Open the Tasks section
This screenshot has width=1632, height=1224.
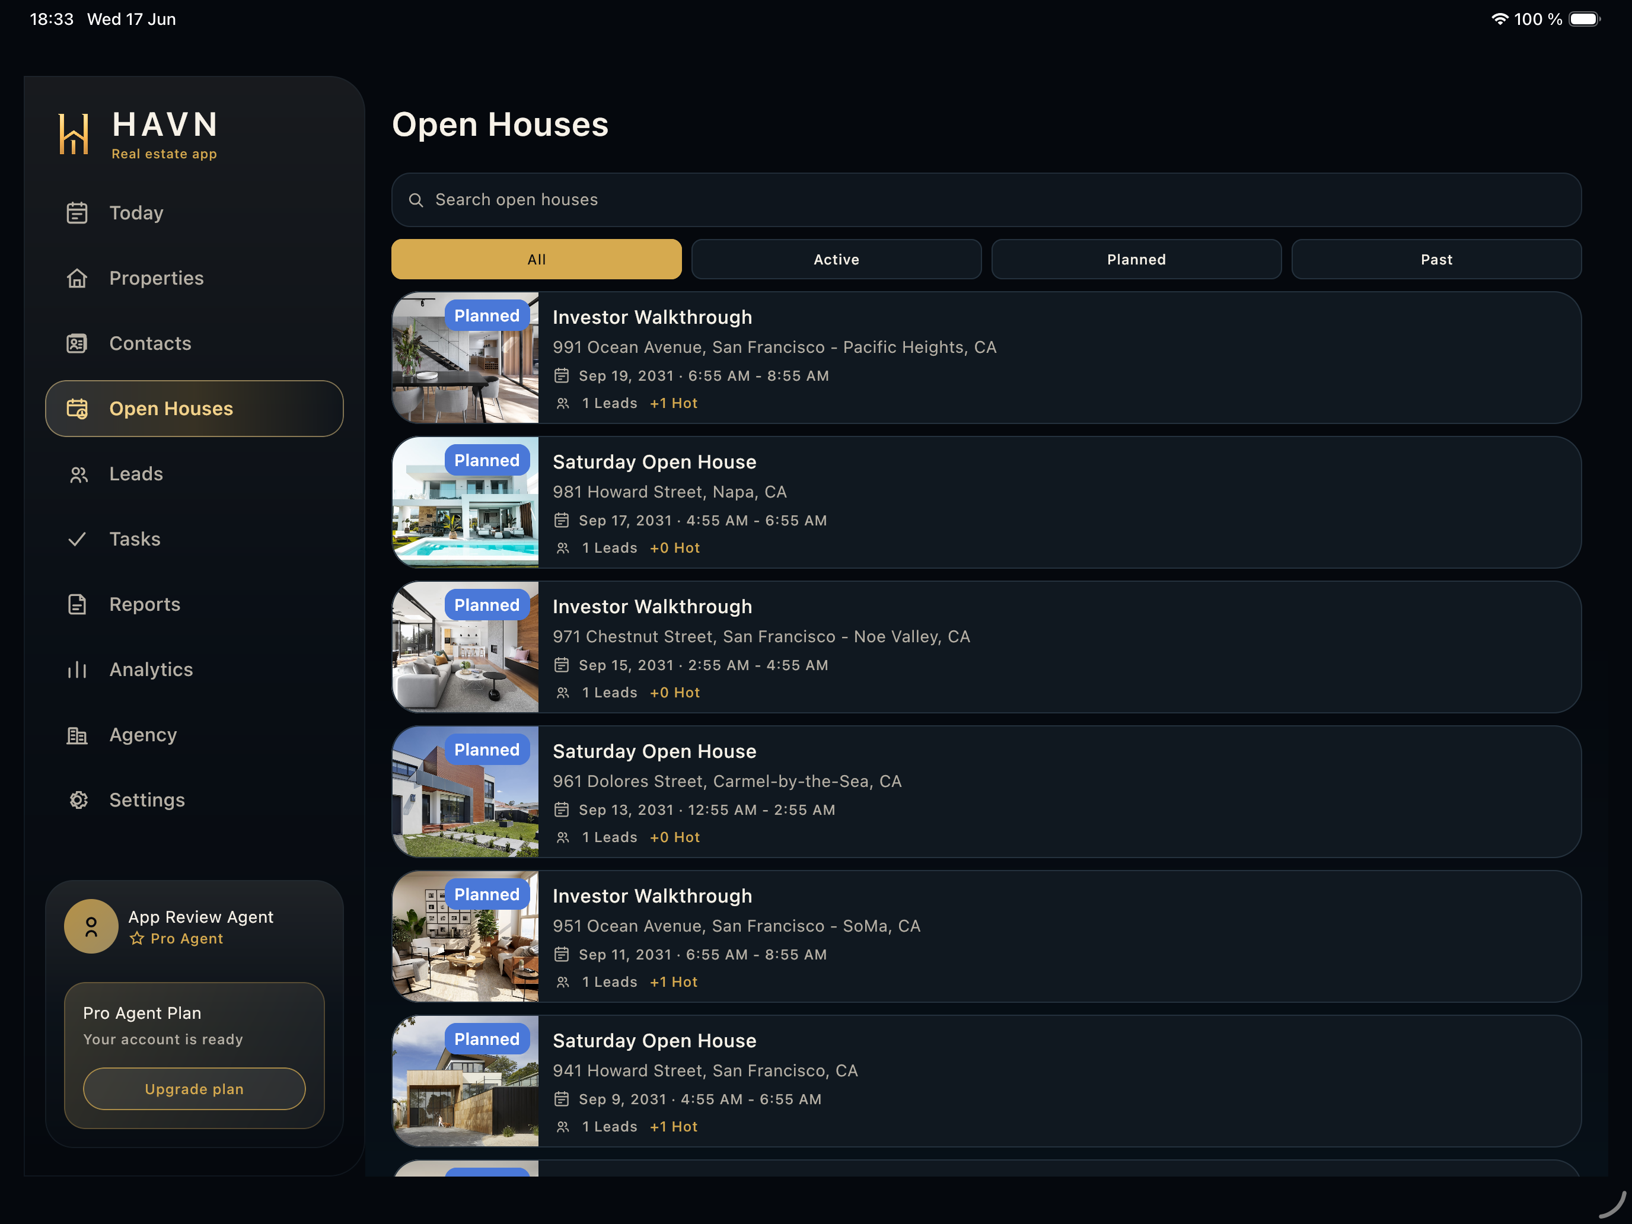194,539
